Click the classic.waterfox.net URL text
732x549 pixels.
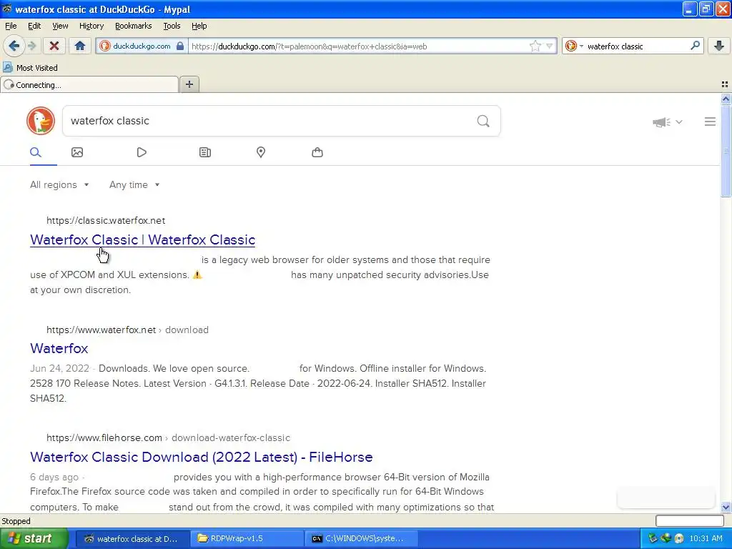point(106,220)
